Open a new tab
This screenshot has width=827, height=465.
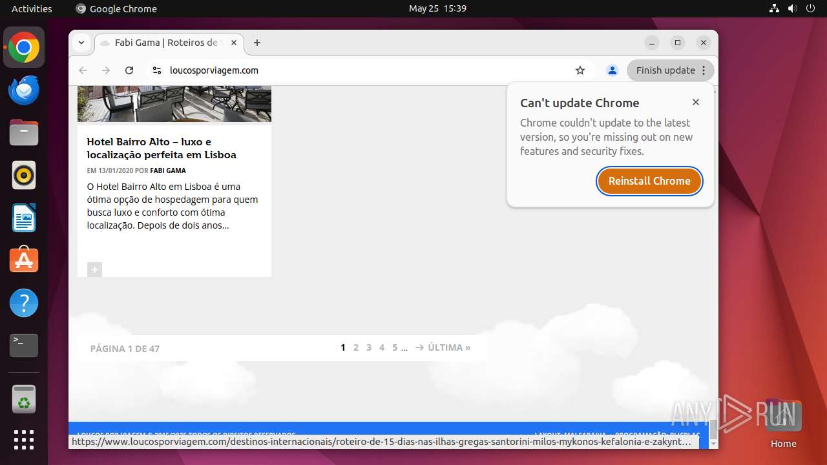[x=257, y=43]
